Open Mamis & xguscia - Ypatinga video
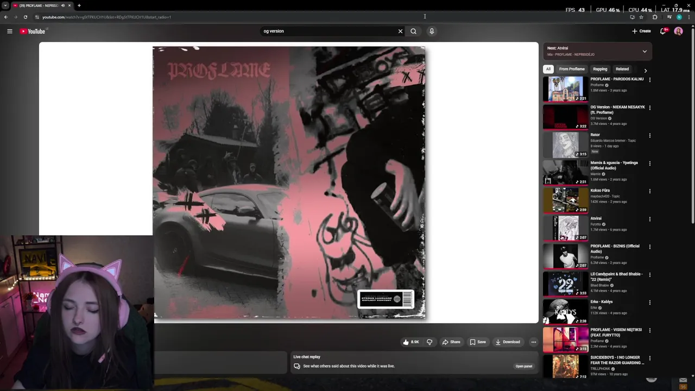The image size is (695, 391). 614,165
